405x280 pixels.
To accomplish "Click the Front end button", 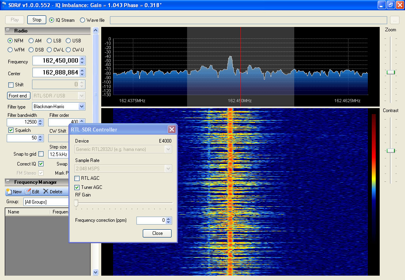I will [19, 96].
